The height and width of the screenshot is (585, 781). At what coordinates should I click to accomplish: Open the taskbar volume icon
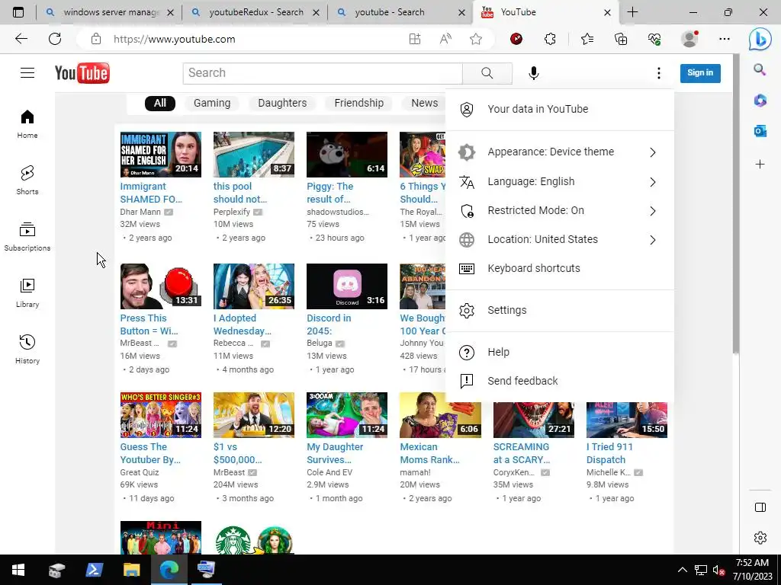click(718, 570)
